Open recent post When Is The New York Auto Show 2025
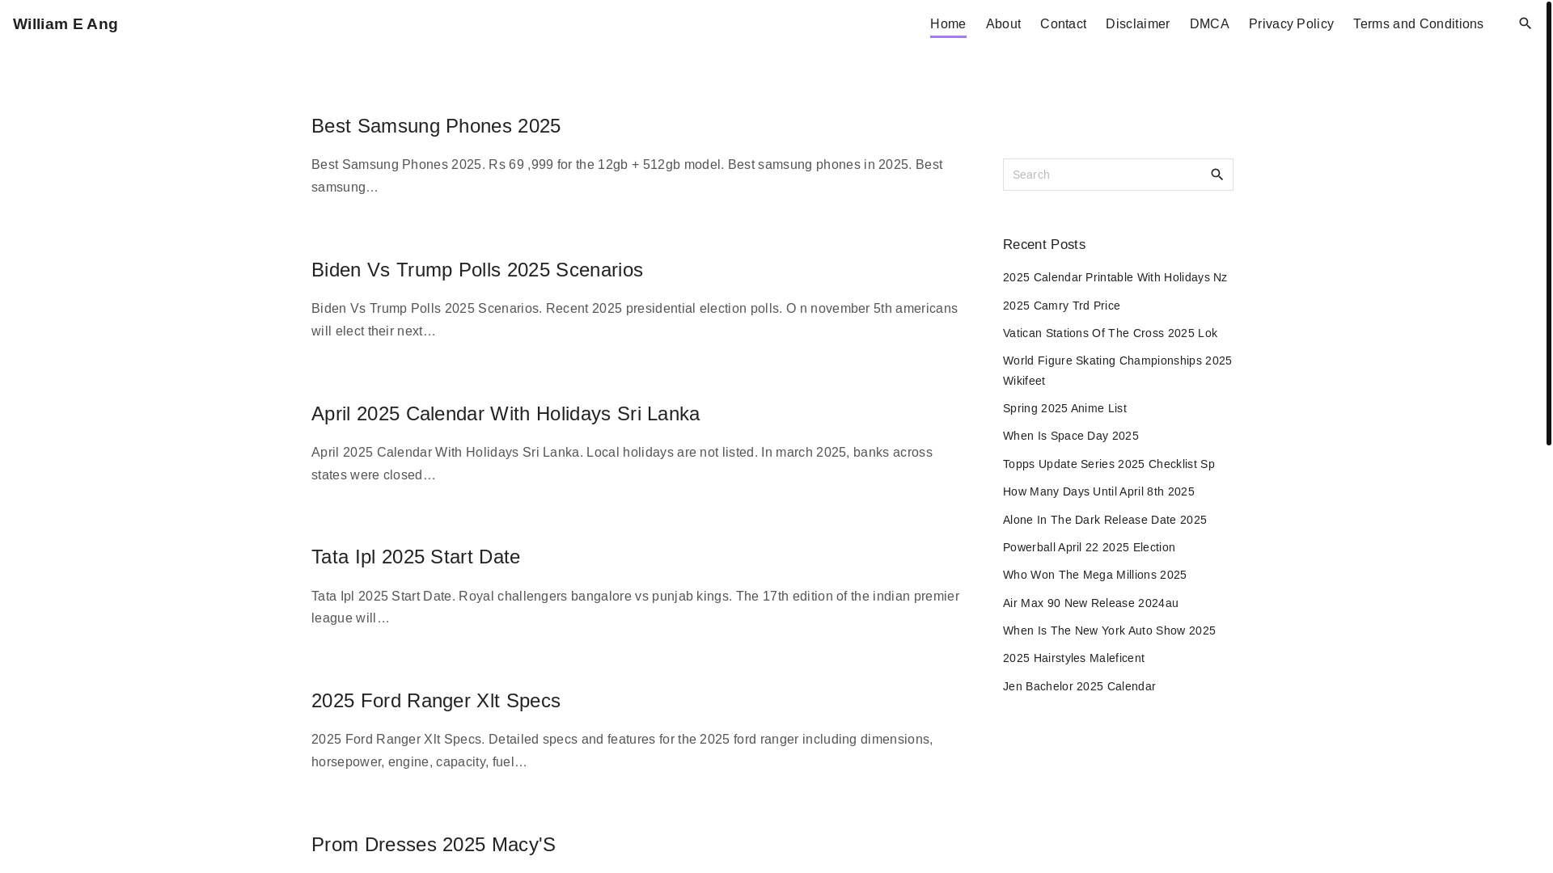The image size is (1553, 873). (1109, 630)
